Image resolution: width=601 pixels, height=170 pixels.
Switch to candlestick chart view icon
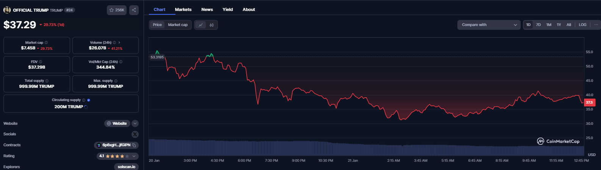(x=211, y=25)
